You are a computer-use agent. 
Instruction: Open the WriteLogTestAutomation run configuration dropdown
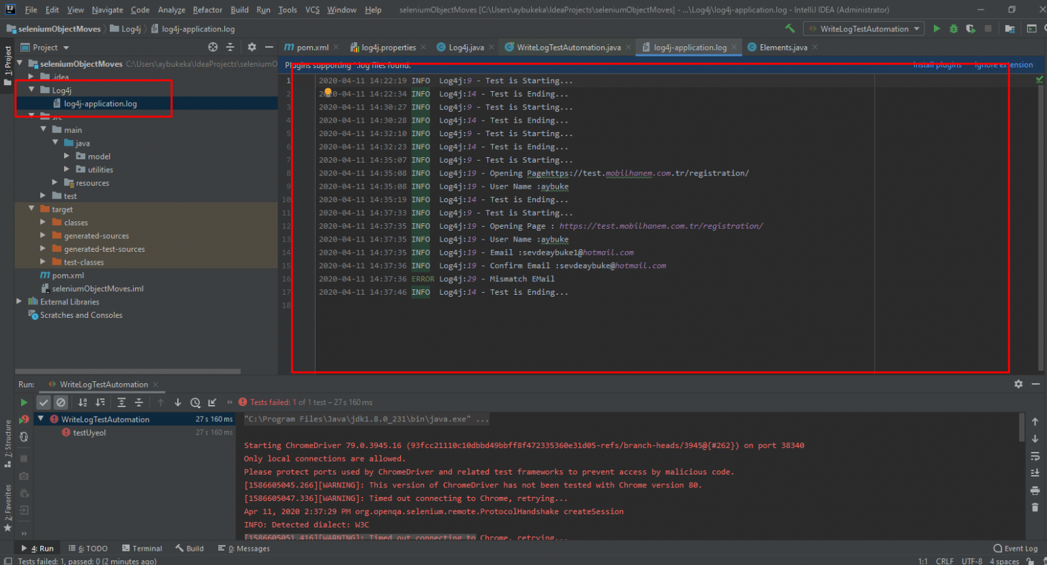[x=864, y=29]
